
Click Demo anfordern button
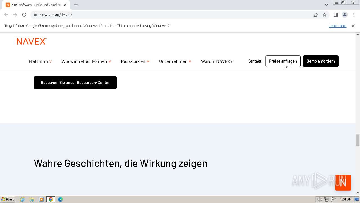[x=321, y=61]
